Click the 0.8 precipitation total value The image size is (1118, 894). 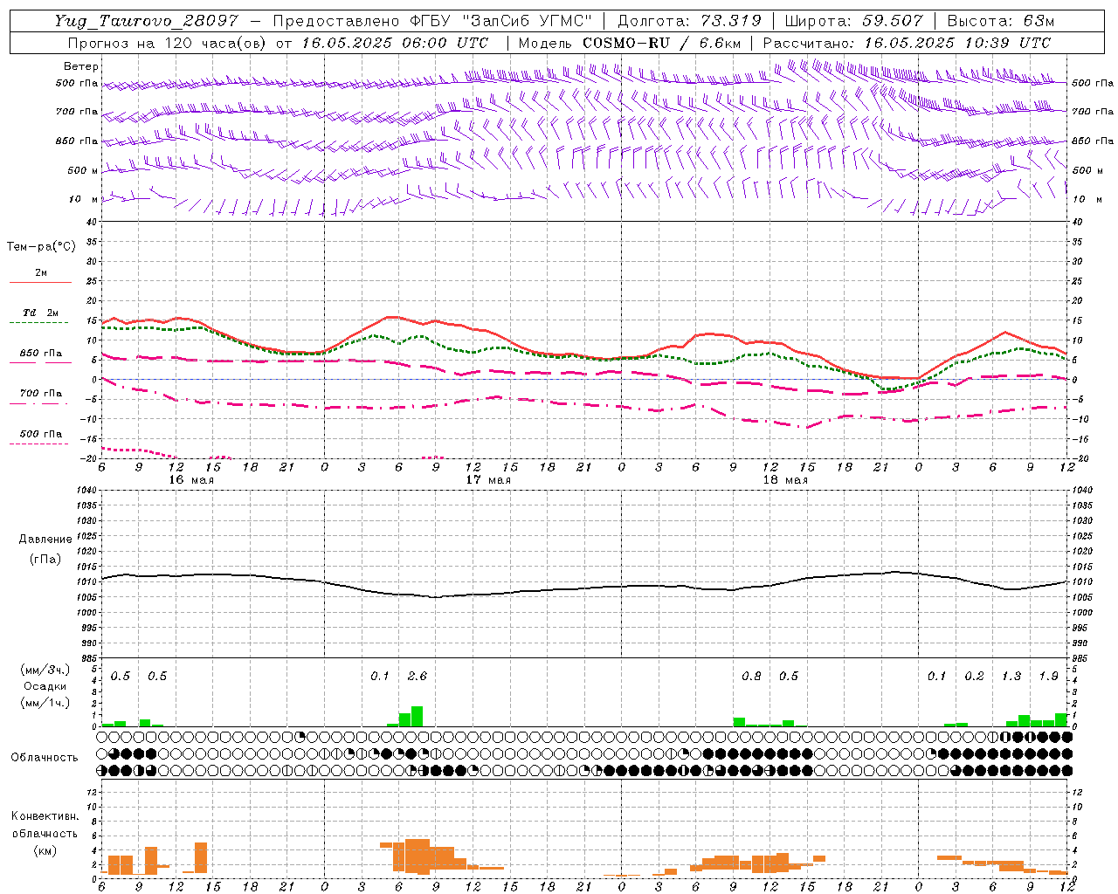(751, 676)
